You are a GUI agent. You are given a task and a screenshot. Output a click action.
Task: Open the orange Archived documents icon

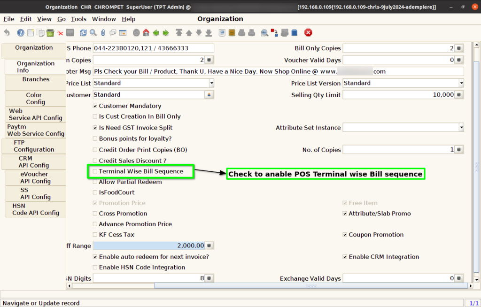tap(232, 32)
